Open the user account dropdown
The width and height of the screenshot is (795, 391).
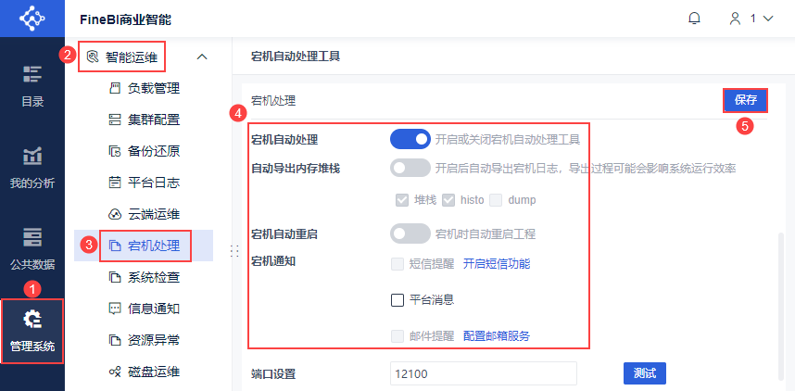pos(751,19)
